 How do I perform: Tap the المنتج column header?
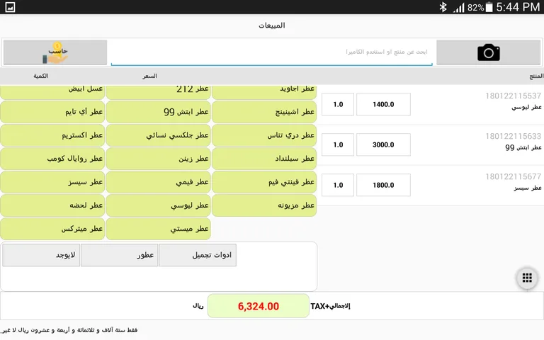(x=536, y=76)
